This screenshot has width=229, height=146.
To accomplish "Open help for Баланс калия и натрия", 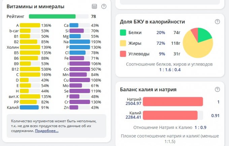I will click(217, 89).
